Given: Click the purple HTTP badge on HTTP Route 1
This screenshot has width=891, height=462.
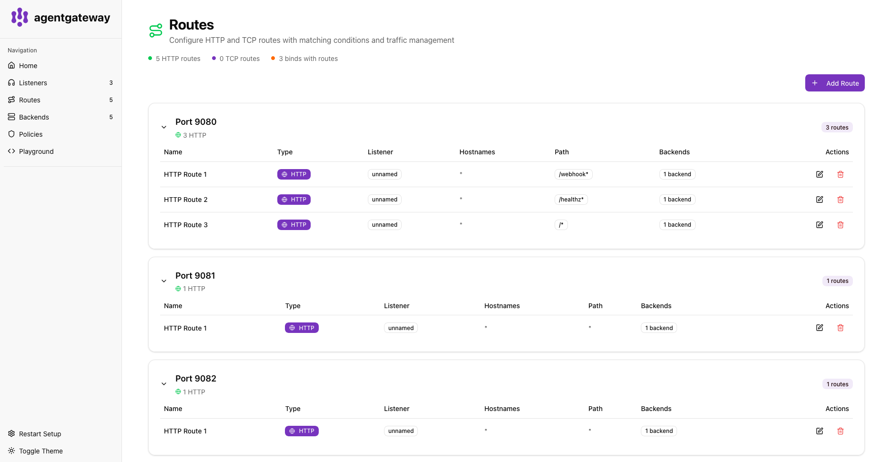Looking at the screenshot, I should (294, 174).
